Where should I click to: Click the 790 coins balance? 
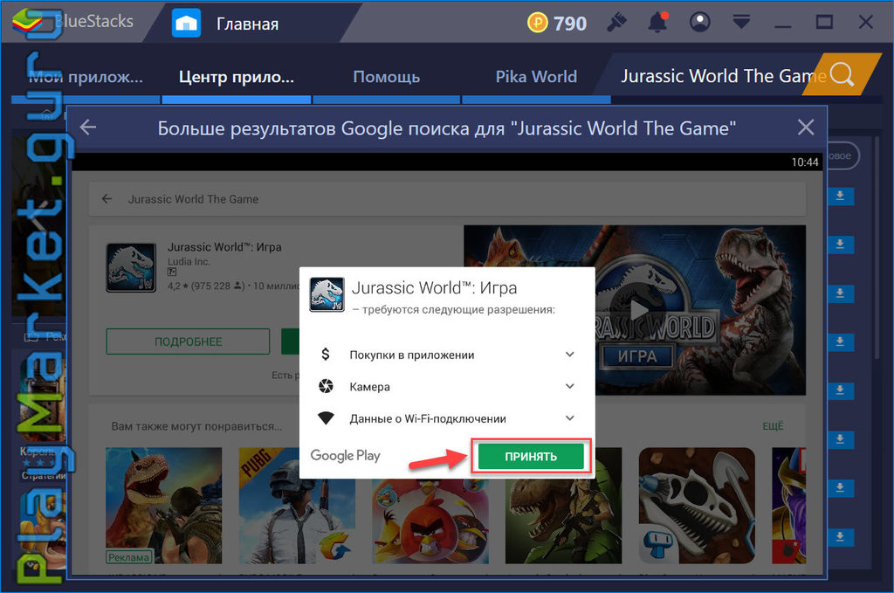pos(569,24)
